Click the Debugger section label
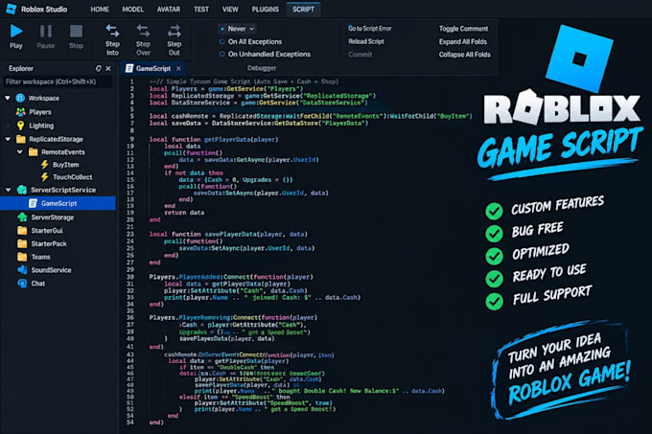 pyautogui.click(x=262, y=68)
